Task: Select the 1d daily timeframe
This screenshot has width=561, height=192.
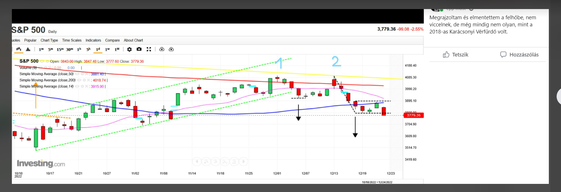Action: coord(98,49)
